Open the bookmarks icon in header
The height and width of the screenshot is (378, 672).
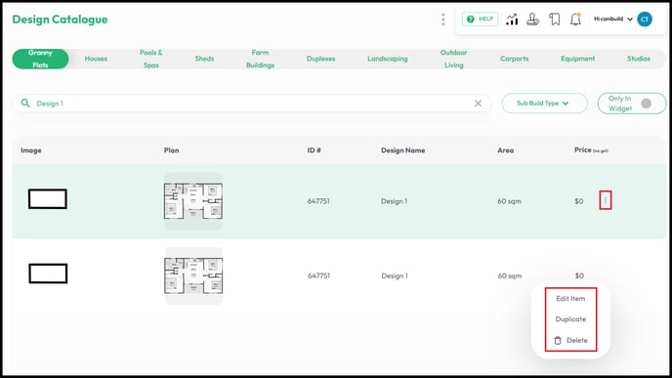555,20
